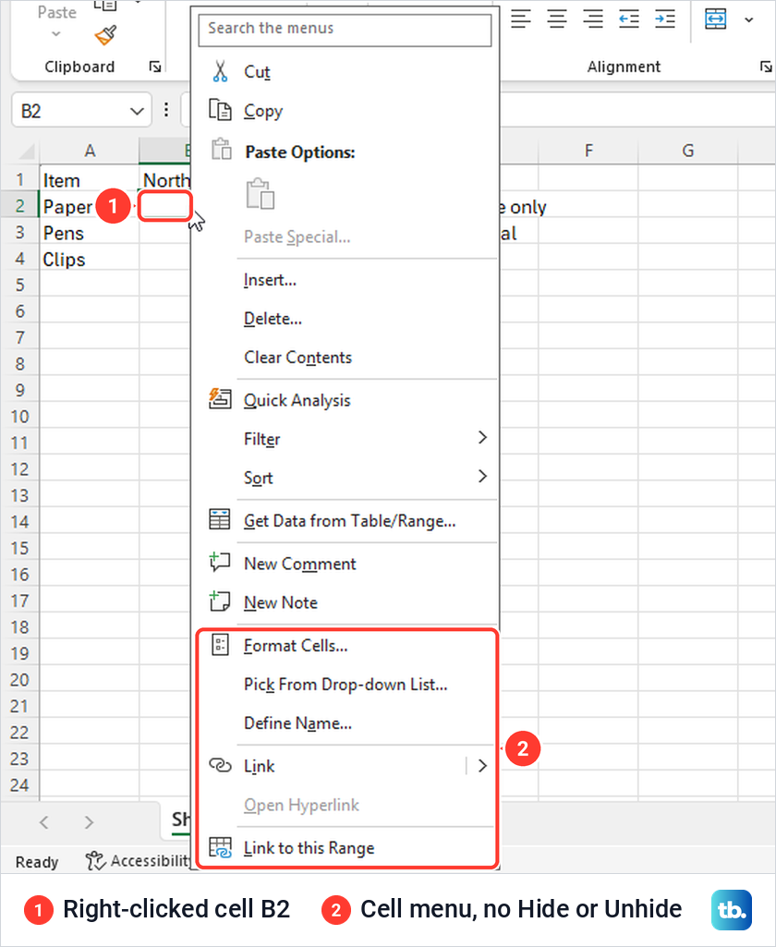Click the Format Painter brush icon
This screenshot has height=947, width=776.
[x=105, y=35]
